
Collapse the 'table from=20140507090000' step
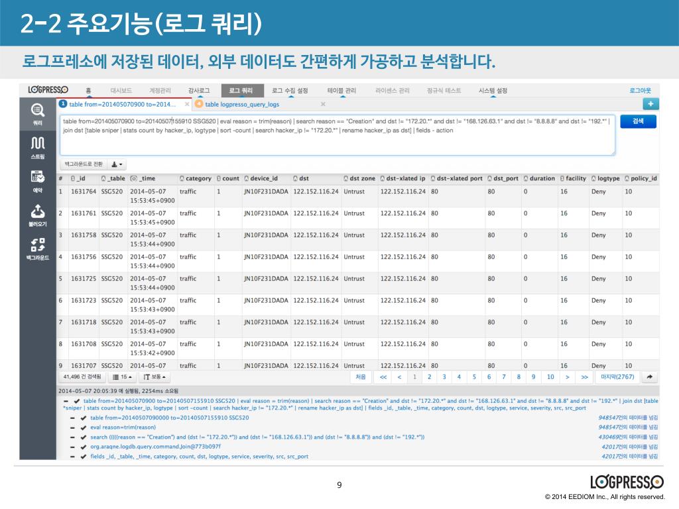(73, 418)
